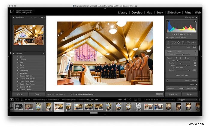Select brush B
Screen dimensions: 210x127
[181, 58]
